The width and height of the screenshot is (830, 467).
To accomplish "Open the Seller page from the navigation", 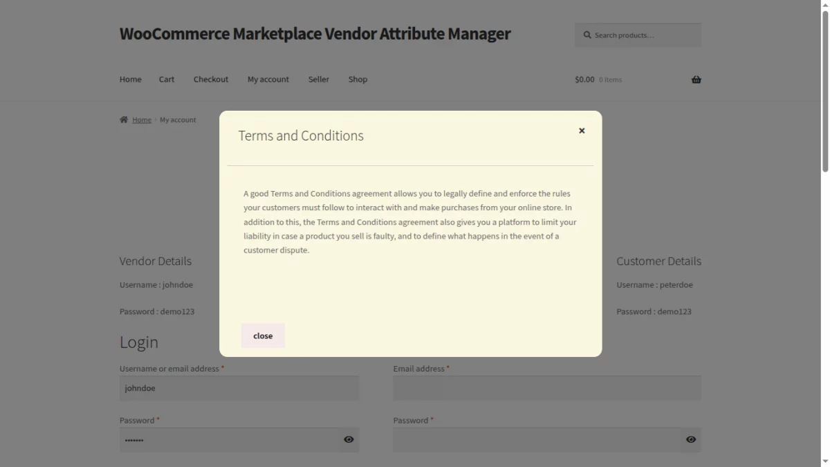I will click(x=318, y=79).
